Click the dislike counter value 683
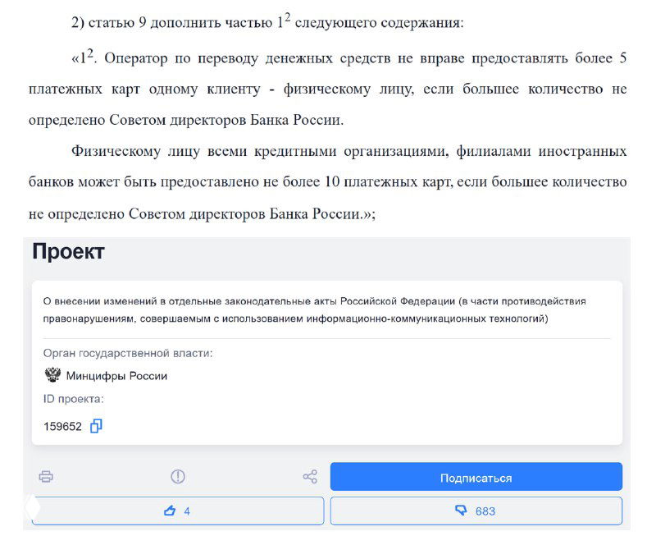 coord(485,511)
